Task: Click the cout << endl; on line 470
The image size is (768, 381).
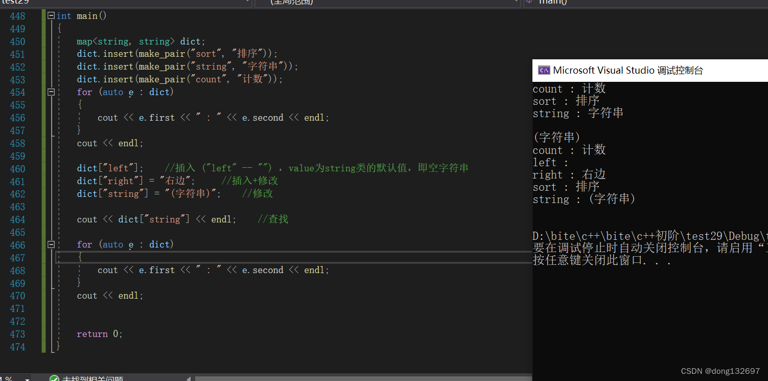Action: (x=110, y=296)
